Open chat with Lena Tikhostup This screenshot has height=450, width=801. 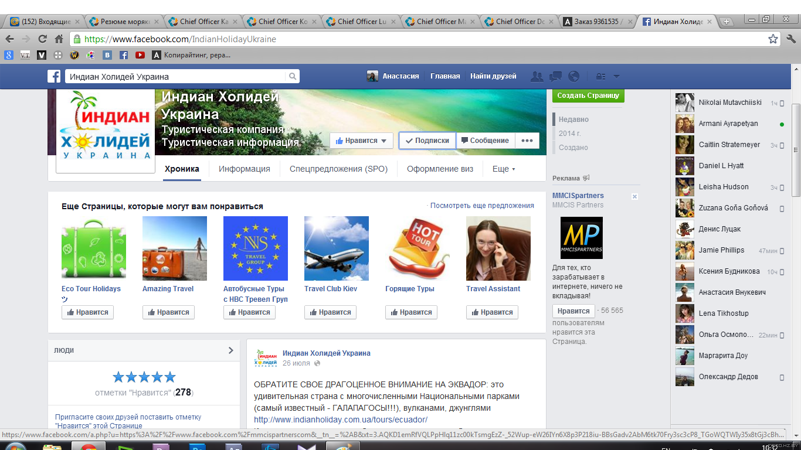click(730, 313)
